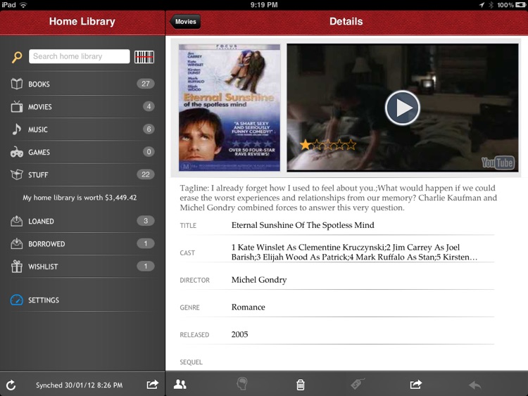Tap the cast list starting with Kate Winslet

coord(354,252)
